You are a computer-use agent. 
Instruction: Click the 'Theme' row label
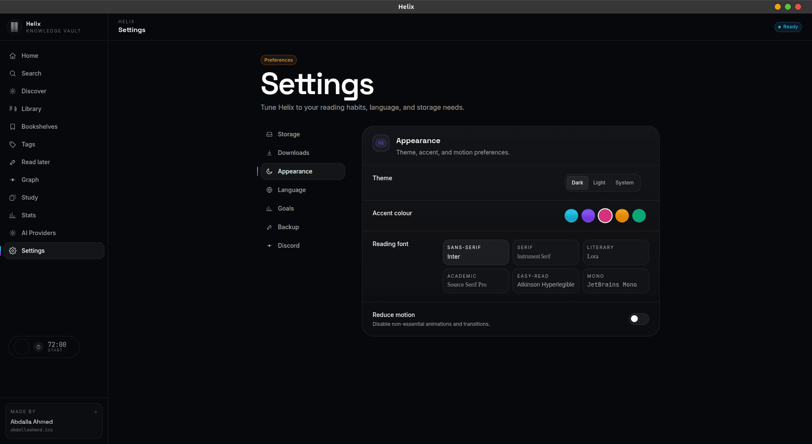(x=382, y=178)
